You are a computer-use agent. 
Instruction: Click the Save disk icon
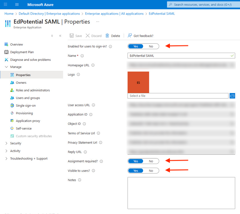[72, 36]
